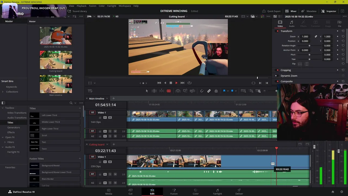Click the Replace Clip edit icon
Screen dimensions: 348x196
point(192,91)
